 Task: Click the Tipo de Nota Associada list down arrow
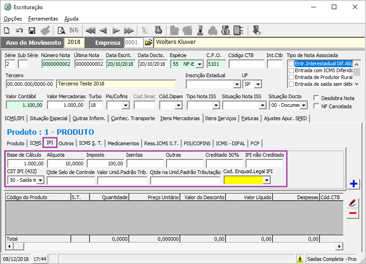357,84
